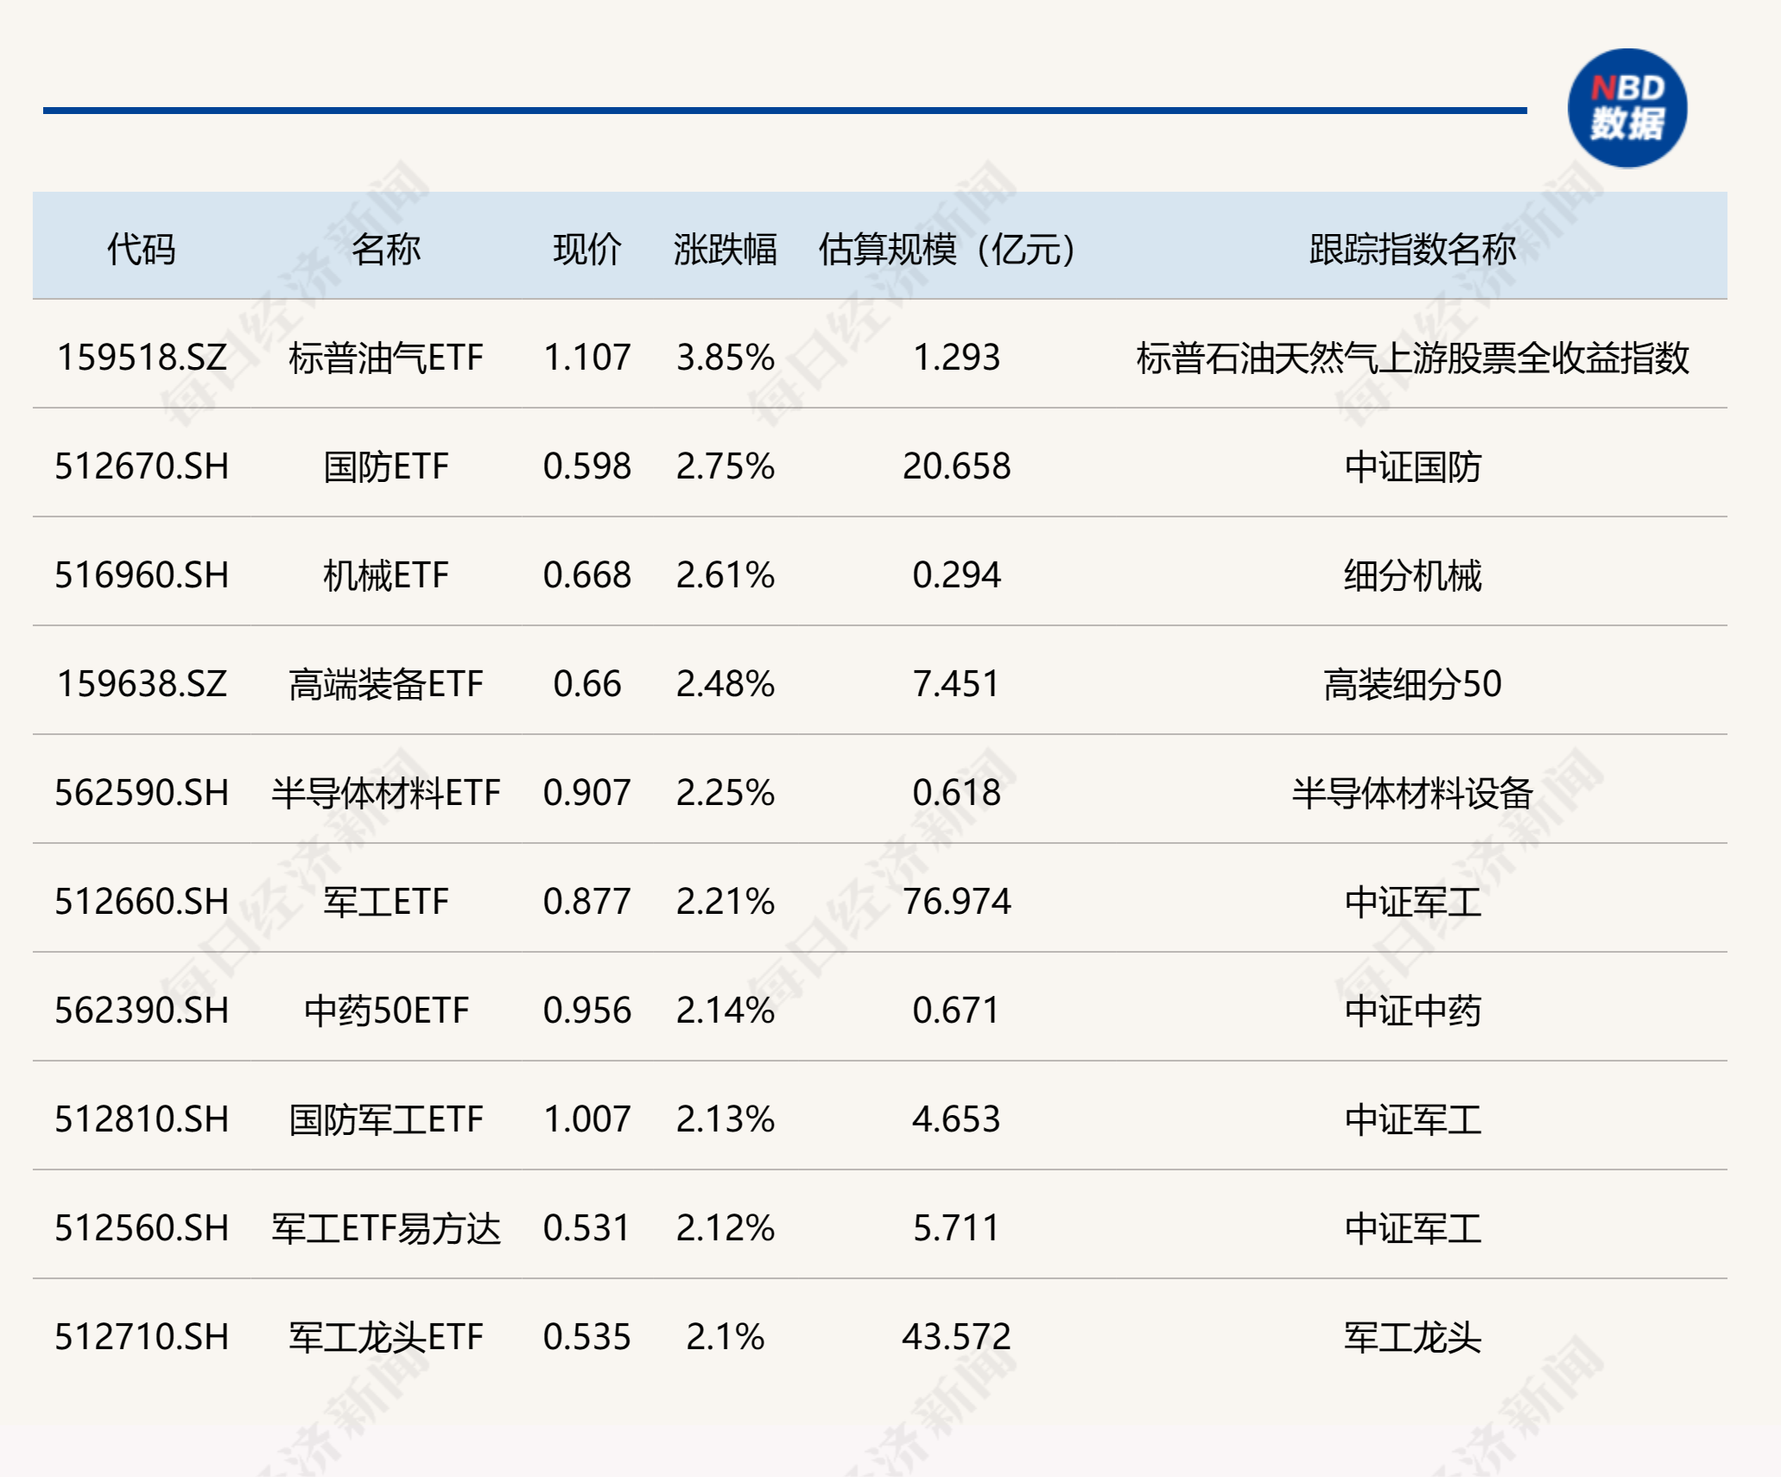The height and width of the screenshot is (1477, 1781).
Task: Click the 名称 column header
Action: (386, 250)
